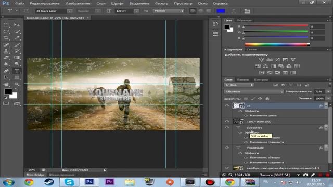Screen dimensions: 333x187
Task: Click lock all padlock icon
Action: [x=267, y=99]
